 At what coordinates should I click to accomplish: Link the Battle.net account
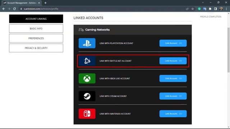click(173, 61)
